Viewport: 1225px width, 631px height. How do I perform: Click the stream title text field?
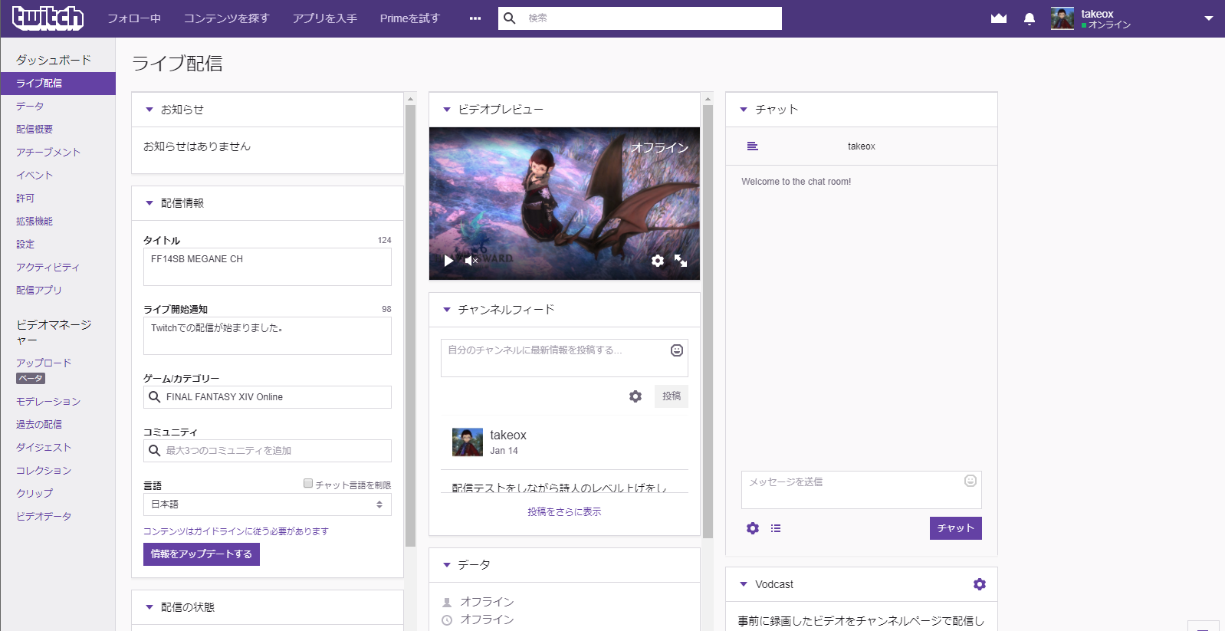[268, 267]
